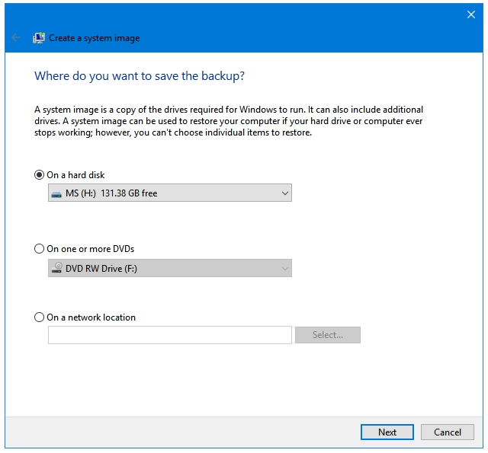The width and height of the screenshot is (488, 453).
Task: Click the Where do you want to save heading
Action: [x=140, y=76]
